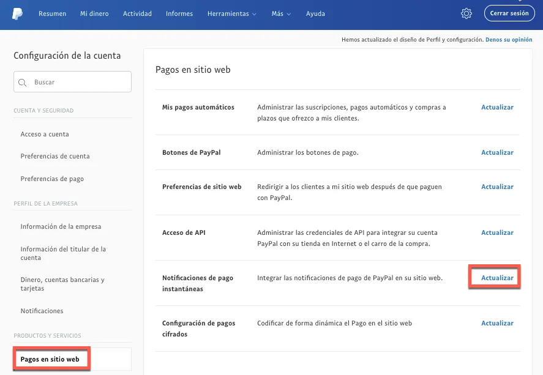Screen dimensions: 543x375
Task: Click the Notificaciones de pago instantáneas label
Action: point(198,283)
